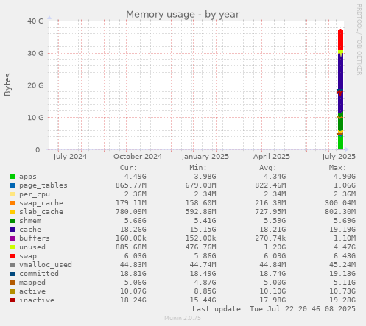Click the Last update timestamp text
Image resolution: width=366 pixels, height=326 pixels.
(274, 309)
